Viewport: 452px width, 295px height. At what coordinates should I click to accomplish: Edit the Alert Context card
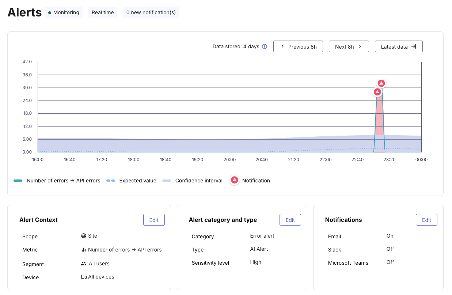coord(154,220)
